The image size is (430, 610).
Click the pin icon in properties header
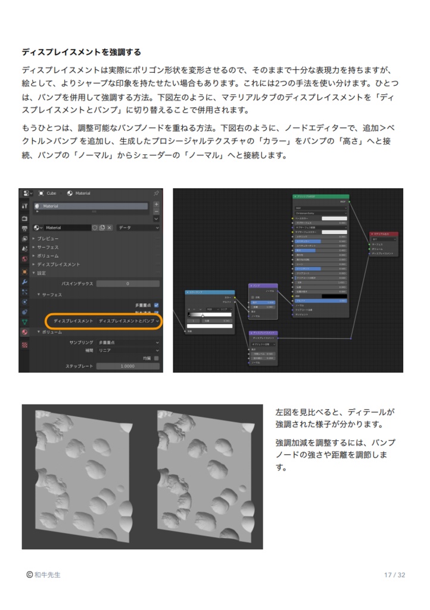[x=156, y=193]
